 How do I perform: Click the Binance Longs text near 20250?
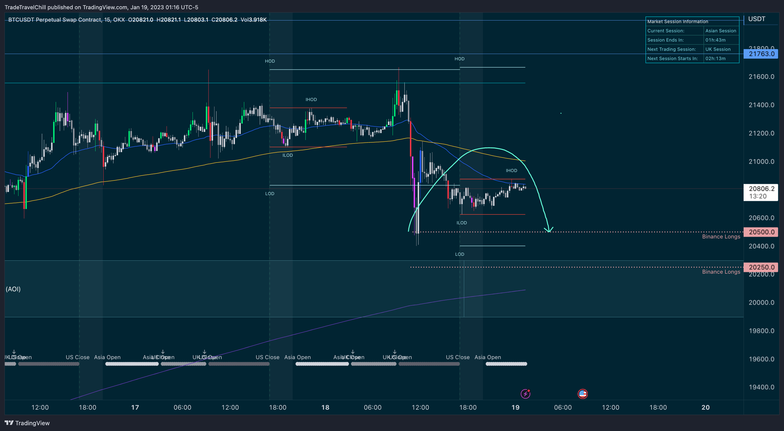(x=721, y=272)
